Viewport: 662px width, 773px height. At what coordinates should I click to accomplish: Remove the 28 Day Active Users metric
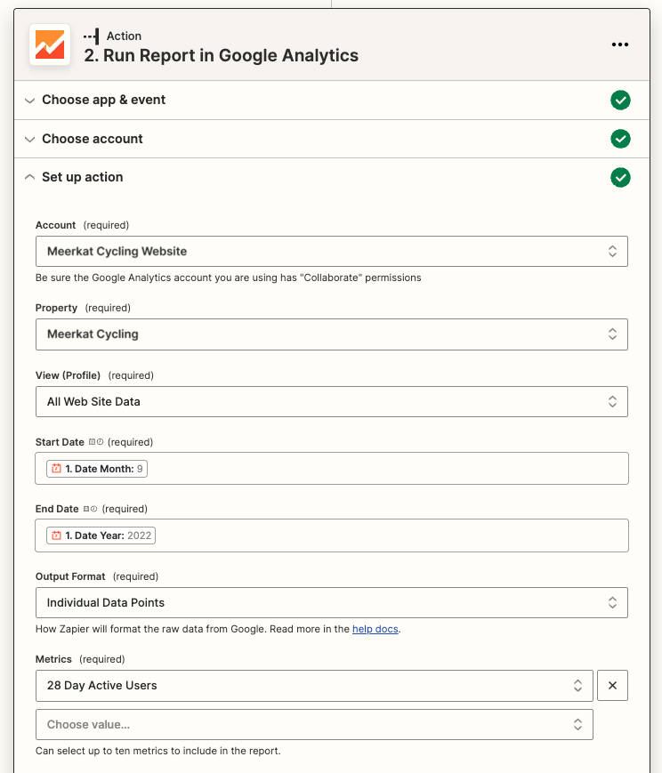tap(612, 685)
